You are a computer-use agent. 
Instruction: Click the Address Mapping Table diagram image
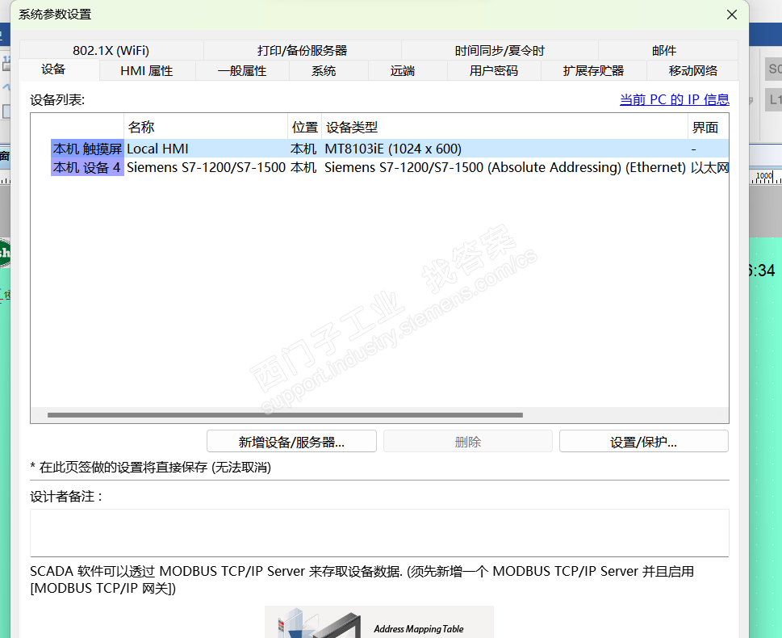click(379, 622)
